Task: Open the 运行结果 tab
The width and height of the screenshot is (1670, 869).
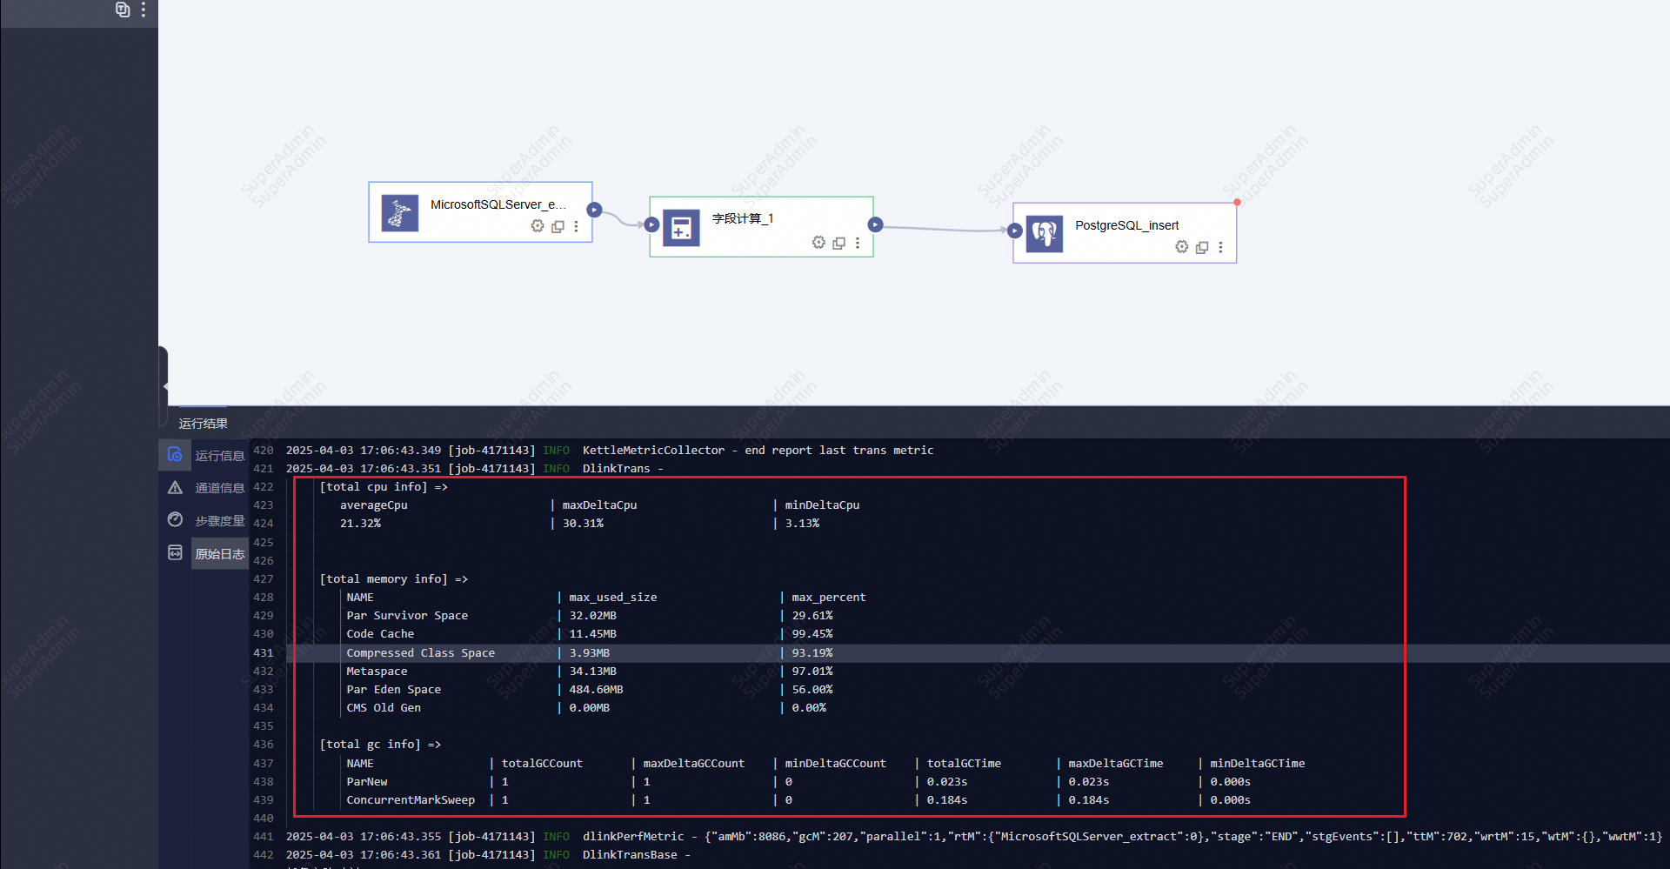Action: coord(203,424)
